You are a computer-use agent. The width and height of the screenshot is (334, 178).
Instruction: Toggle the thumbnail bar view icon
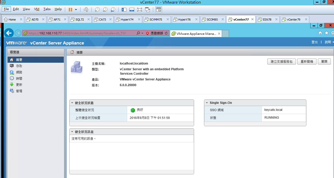(x=132, y=10)
